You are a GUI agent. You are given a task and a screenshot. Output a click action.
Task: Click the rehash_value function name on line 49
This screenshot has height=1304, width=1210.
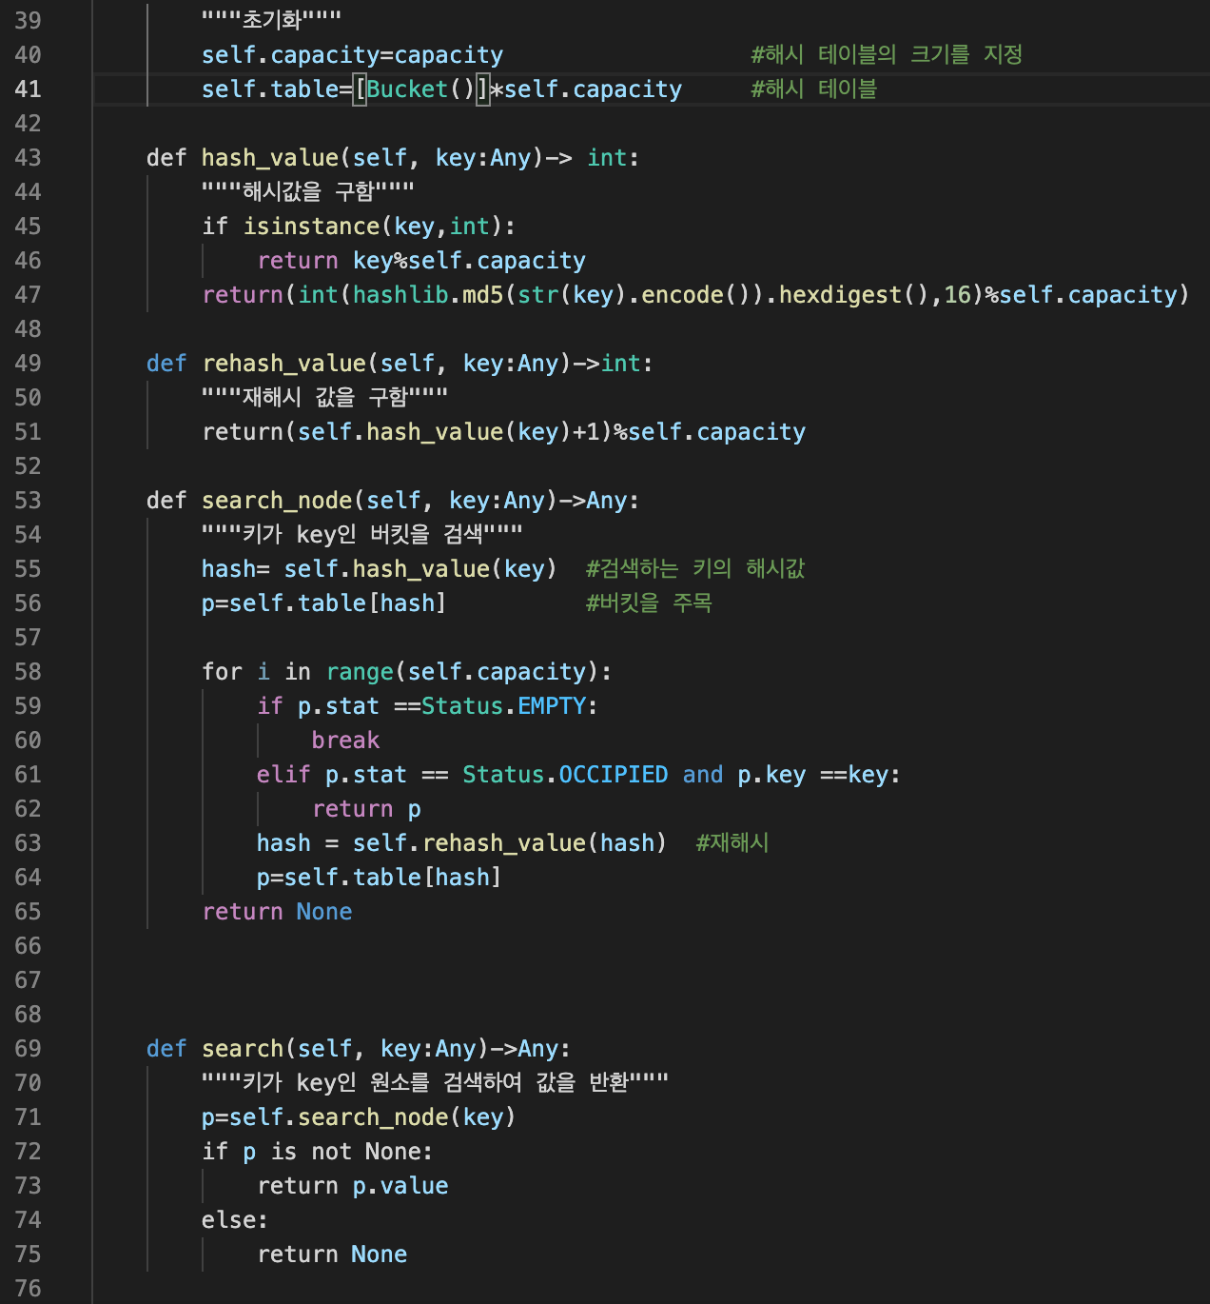[284, 364]
